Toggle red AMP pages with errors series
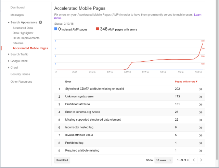 (x=97, y=29)
